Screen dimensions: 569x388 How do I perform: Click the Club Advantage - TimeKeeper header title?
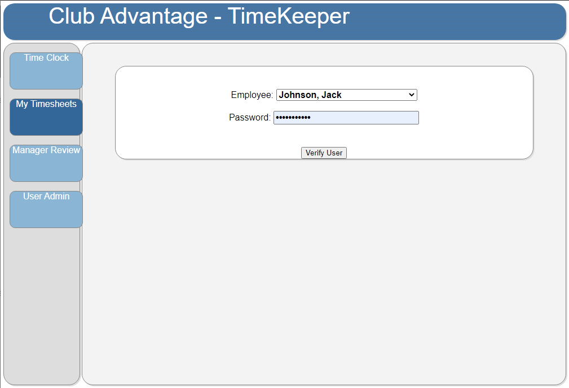point(199,16)
